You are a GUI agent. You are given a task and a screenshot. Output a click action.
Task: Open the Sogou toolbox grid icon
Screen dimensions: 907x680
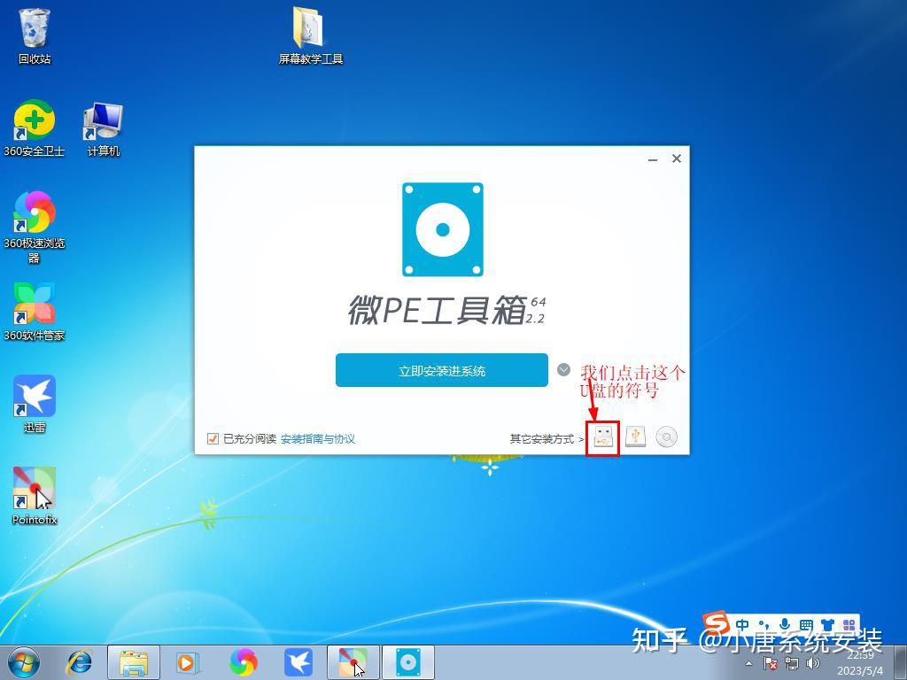849,624
